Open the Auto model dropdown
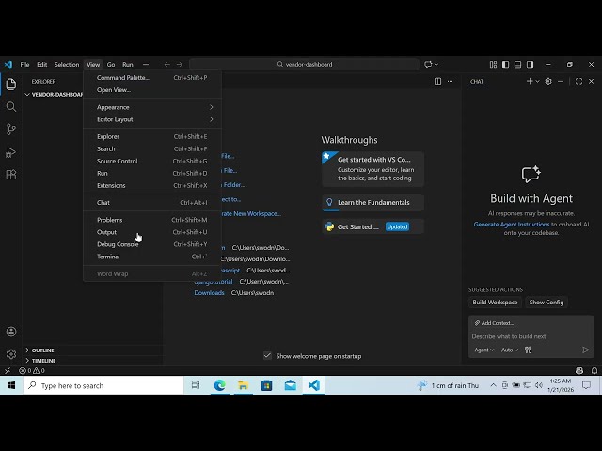This screenshot has height=451, width=602. pos(510,350)
